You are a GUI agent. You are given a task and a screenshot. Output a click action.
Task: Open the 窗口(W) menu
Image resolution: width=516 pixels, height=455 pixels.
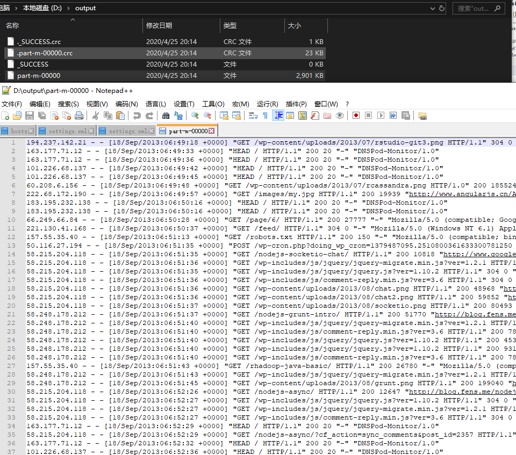(326, 104)
